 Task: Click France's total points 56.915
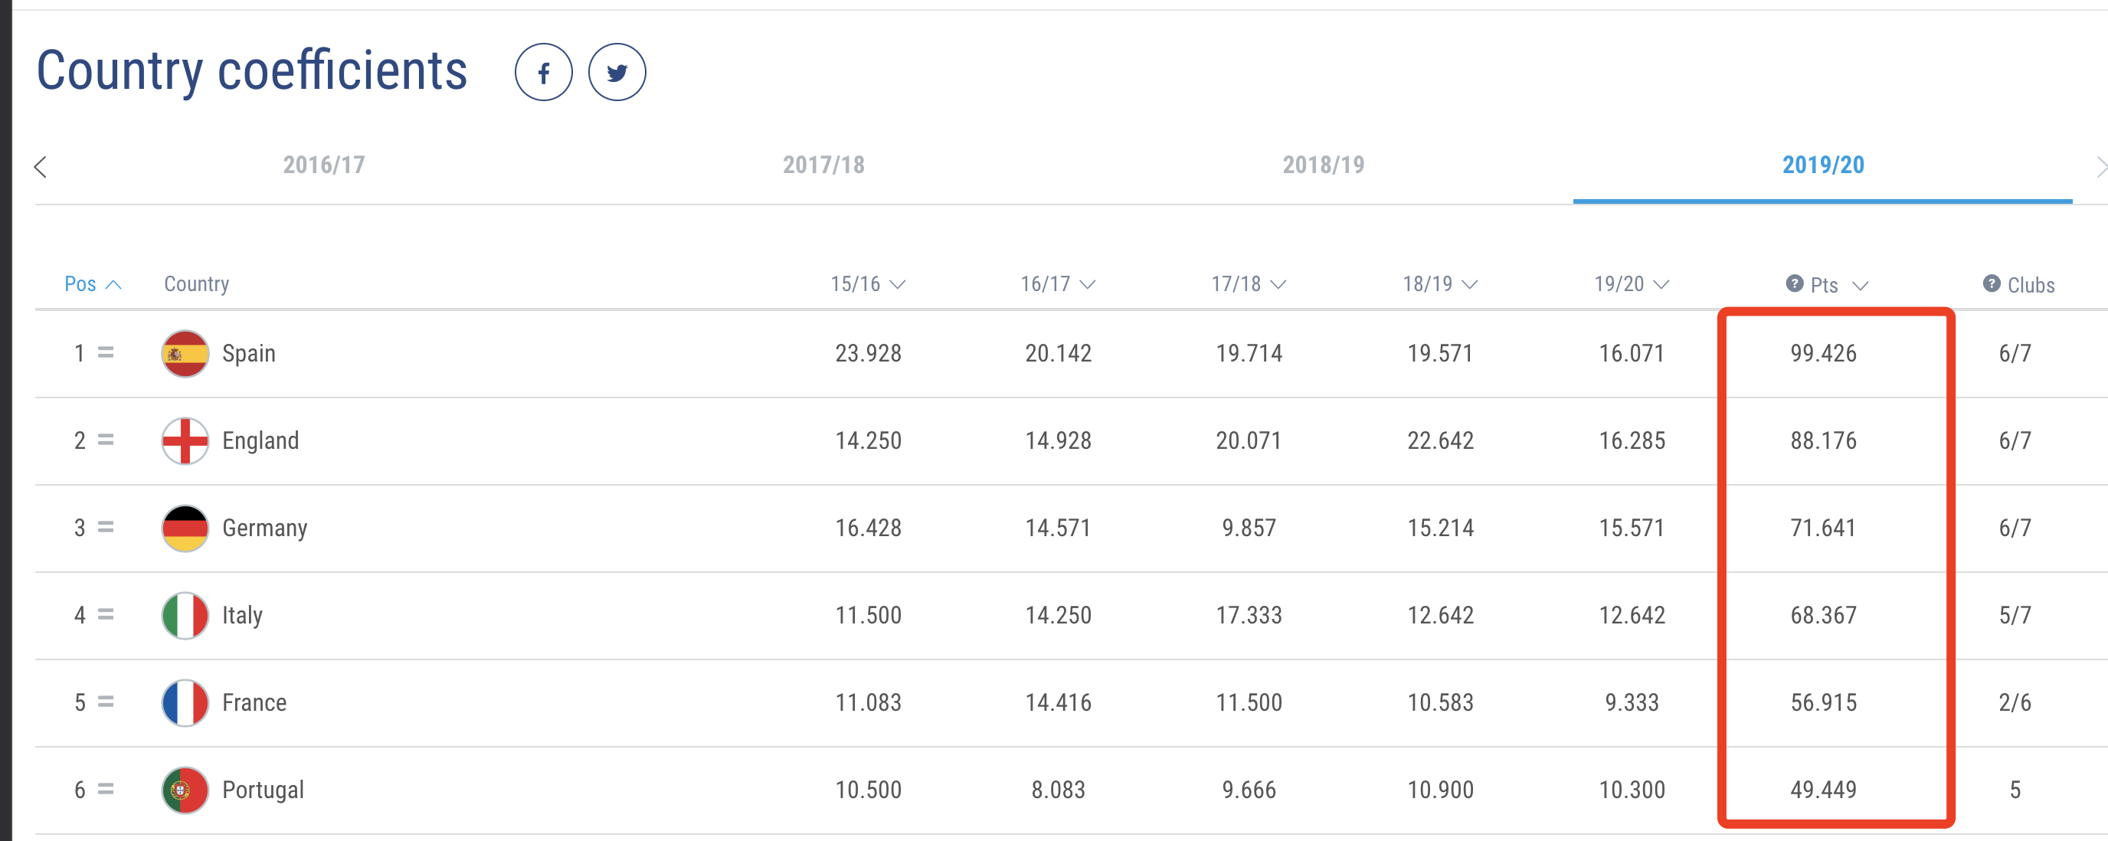click(x=1823, y=702)
